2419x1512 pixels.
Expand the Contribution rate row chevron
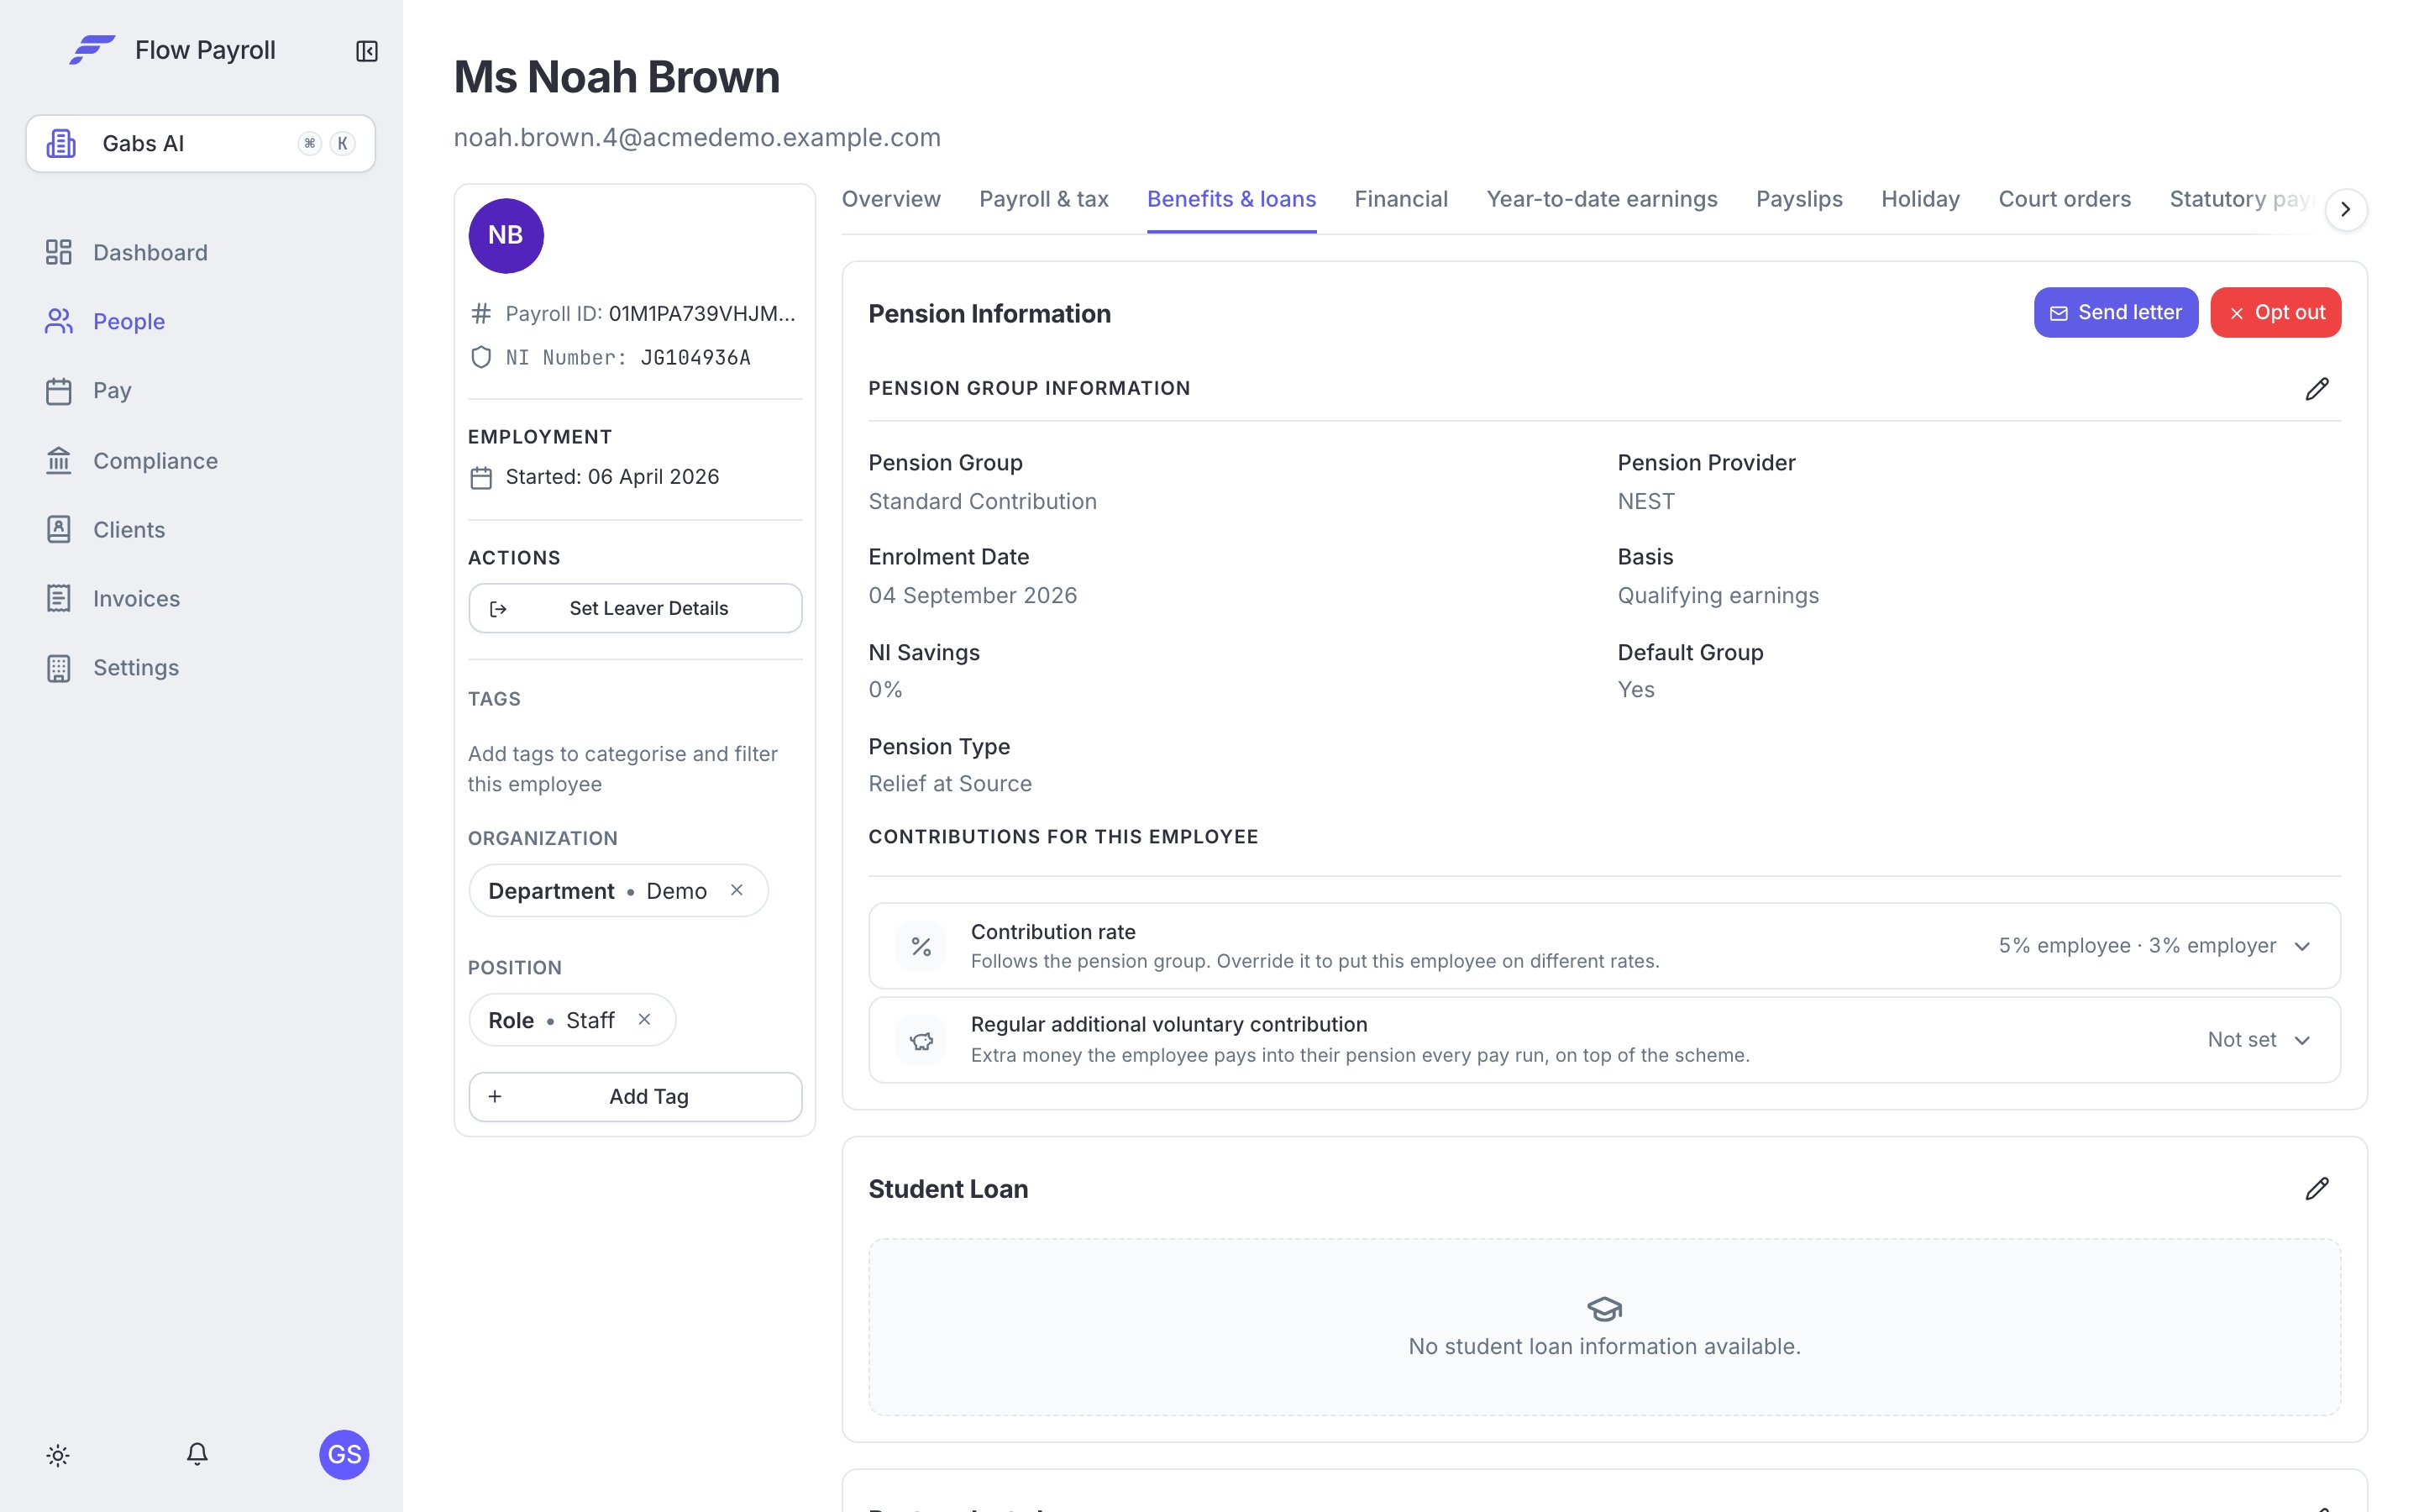(x=2302, y=946)
